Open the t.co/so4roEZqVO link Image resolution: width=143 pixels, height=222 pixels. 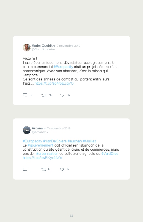coord(54,83)
